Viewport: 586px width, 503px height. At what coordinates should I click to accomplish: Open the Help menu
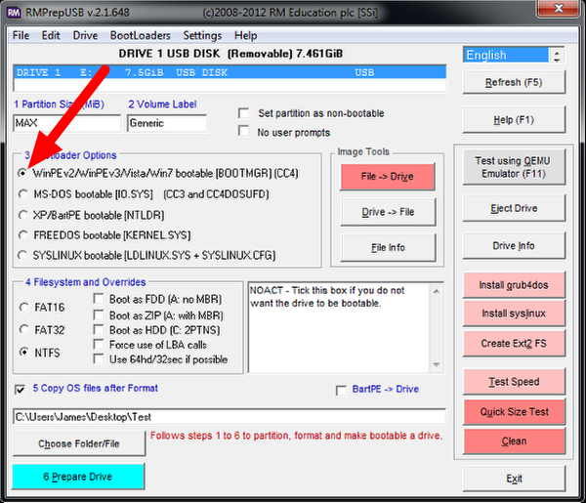coord(245,35)
